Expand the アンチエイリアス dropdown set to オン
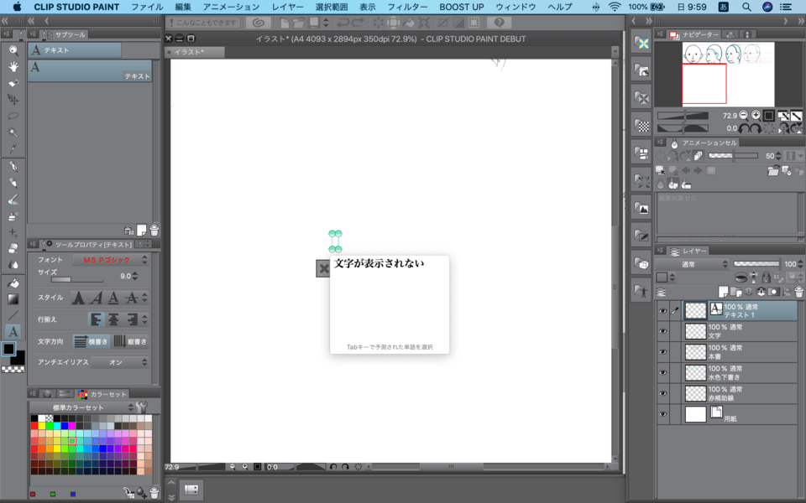The width and height of the screenshot is (806, 503). tap(119, 362)
